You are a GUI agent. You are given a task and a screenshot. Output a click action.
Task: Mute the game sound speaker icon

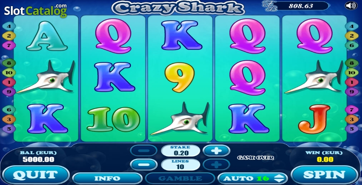click(351, 6)
